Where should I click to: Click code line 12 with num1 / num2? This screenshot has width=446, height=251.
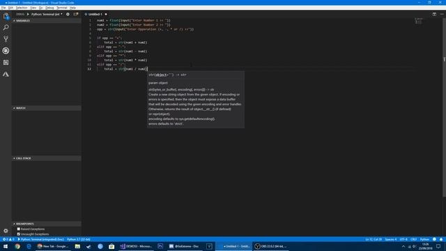[x=125, y=69]
